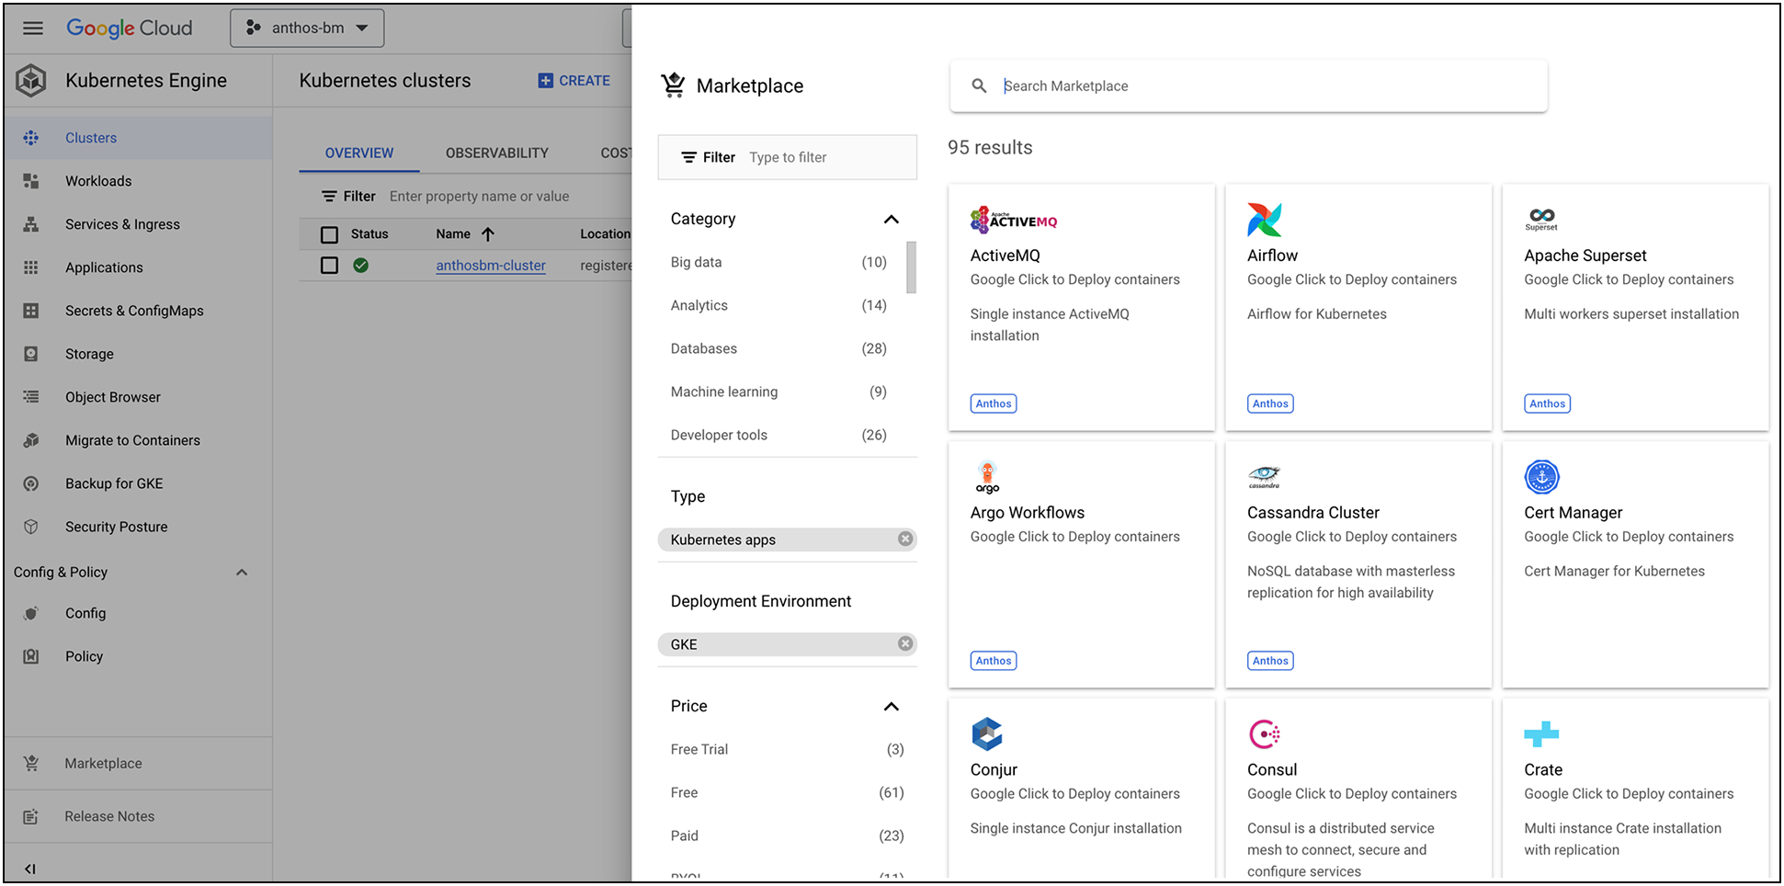Collapse the Config & Policy section
1784x886 pixels.
click(x=242, y=572)
